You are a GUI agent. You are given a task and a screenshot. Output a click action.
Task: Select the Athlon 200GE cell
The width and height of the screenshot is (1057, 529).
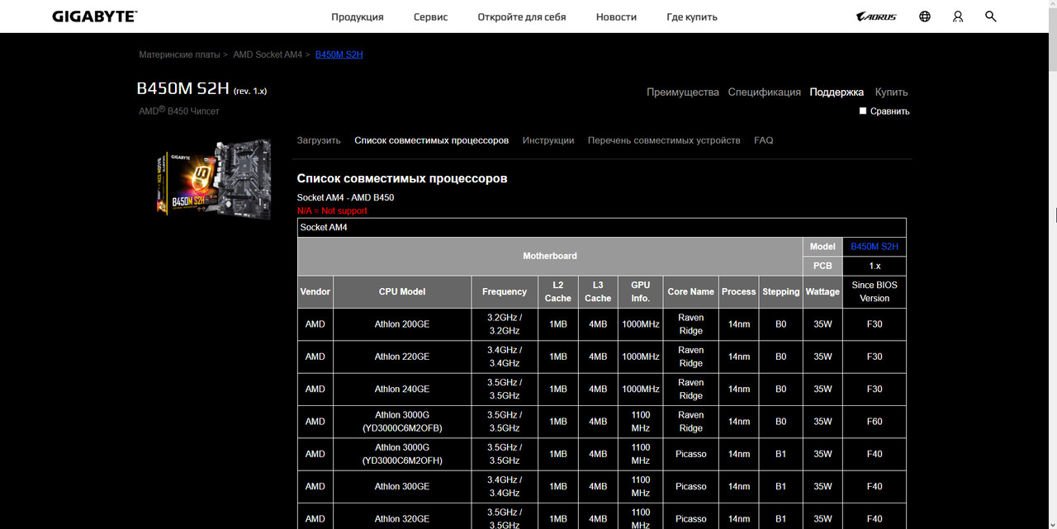402,324
